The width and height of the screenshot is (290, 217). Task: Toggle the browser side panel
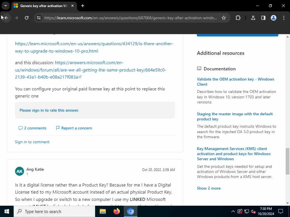263,18
